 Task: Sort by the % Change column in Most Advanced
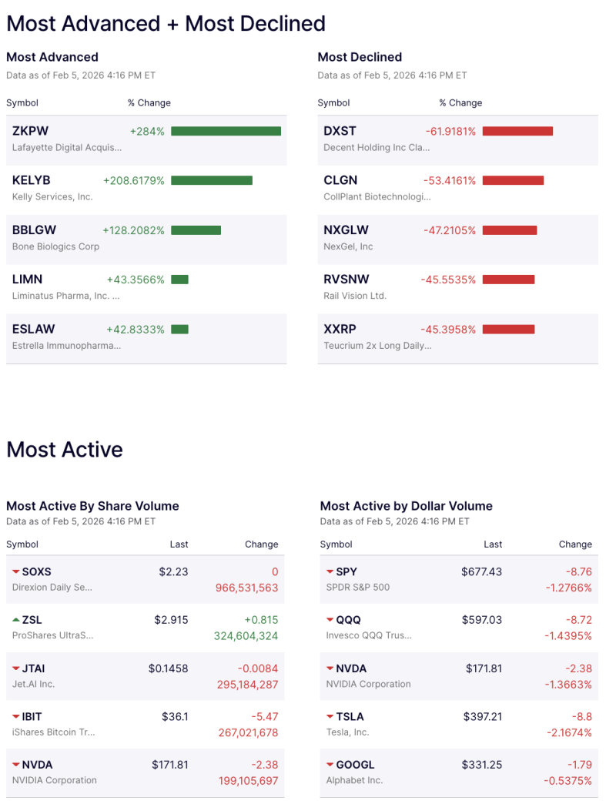[x=149, y=102]
